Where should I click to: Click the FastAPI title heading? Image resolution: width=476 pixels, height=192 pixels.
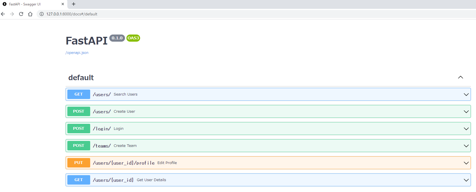point(86,41)
